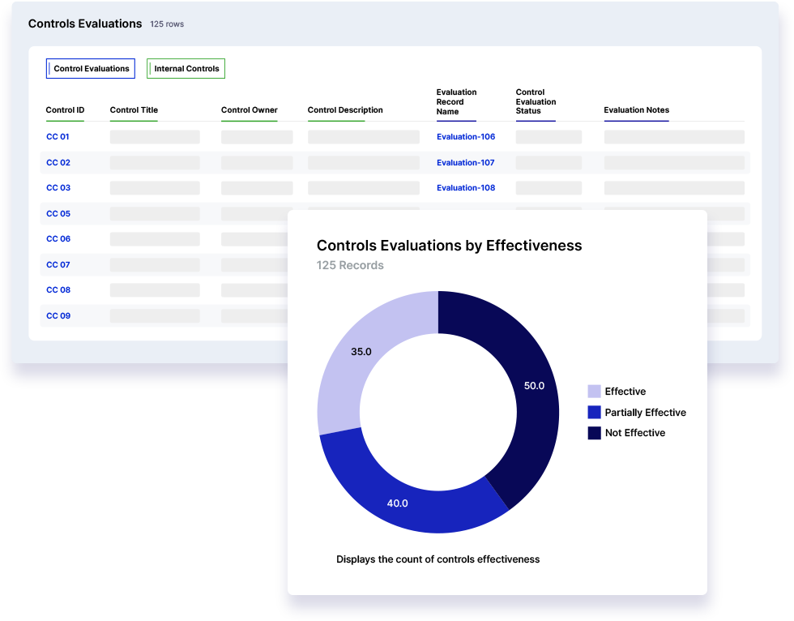Click the Control Title cell in CC 01 row
Viewport: 794px width, 621px height.
click(155, 137)
